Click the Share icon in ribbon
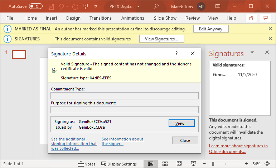The width and height of the screenshot is (276, 168). click(x=251, y=18)
